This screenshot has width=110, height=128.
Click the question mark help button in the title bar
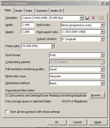click(x=102, y=3)
